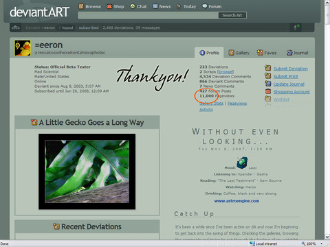Viewport: 330px width, 247px height.
Task: Click the Shopping Account icon
Action: click(268, 91)
